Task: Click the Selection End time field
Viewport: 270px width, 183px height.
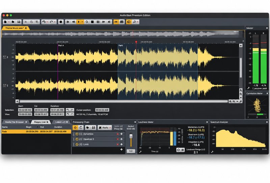Action: [x=41, y=110]
